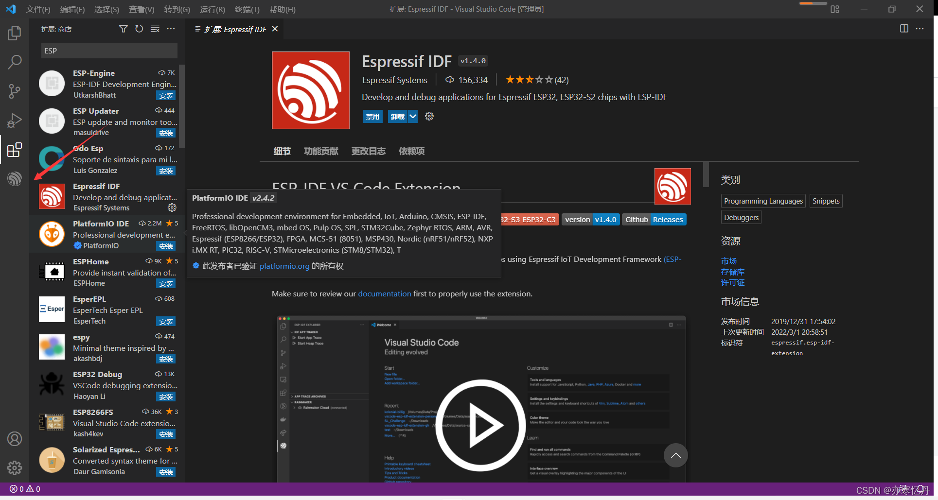This screenshot has width=938, height=500.
Task: Disable the Espressif IDF extension
Action: point(372,117)
